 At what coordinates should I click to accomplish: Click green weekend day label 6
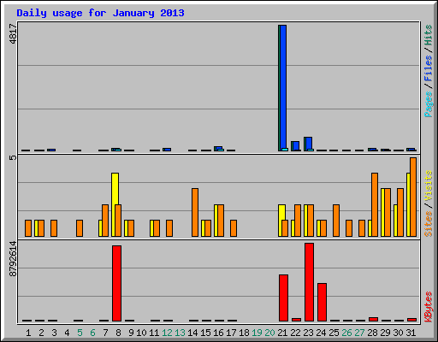pyautogui.click(x=92, y=333)
